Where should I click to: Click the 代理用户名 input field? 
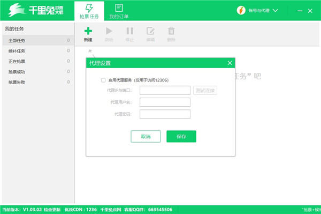pos(165,102)
